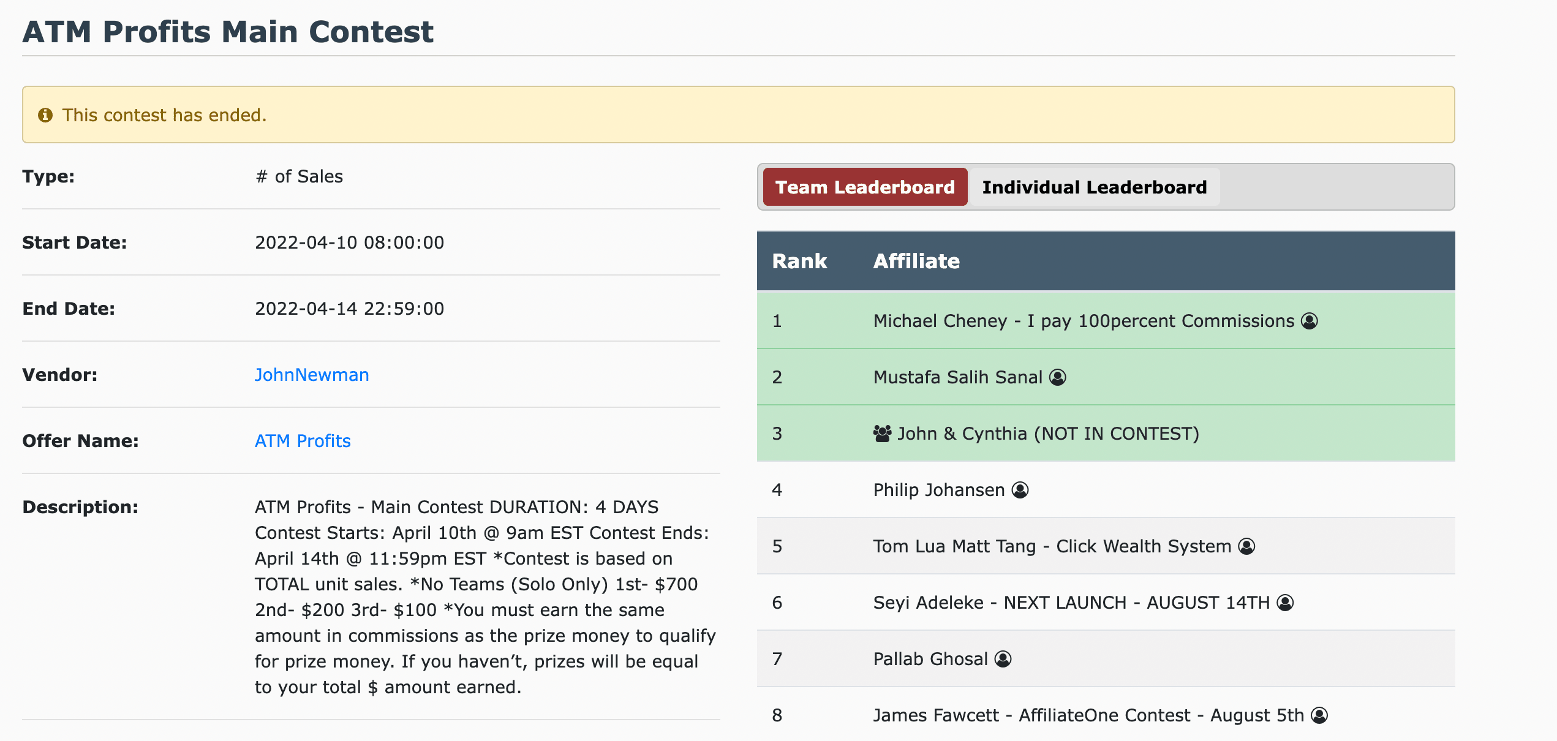Click the user icon beside Seyi Adeleke entry
The image size is (1557, 741).
coord(1285,603)
